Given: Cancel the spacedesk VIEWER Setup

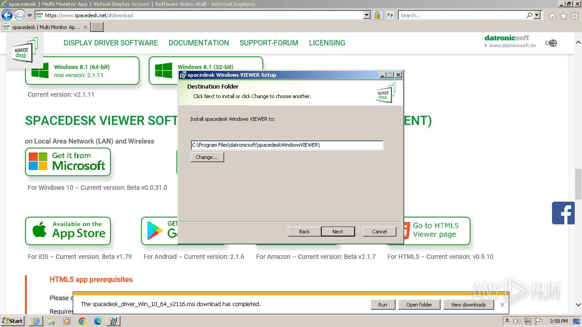Looking at the screenshot, I should (379, 231).
